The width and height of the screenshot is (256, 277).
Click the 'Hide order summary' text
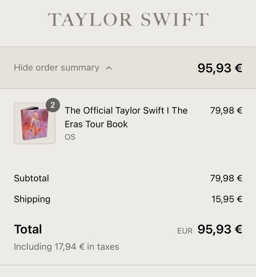click(x=57, y=68)
